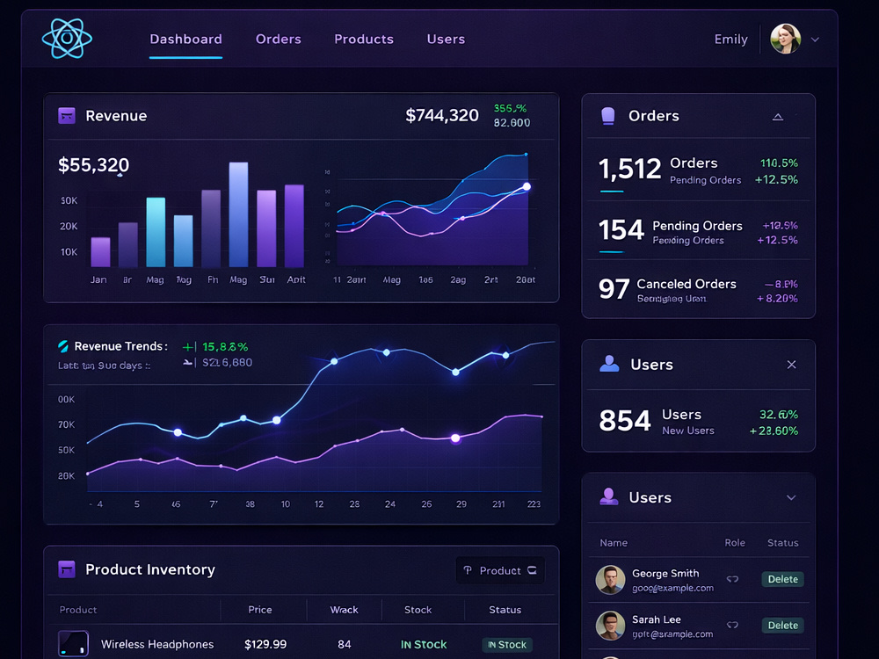Screen dimensions: 879x659
Task: Click the Status column header in Product Inventory
Action: pos(505,610)
